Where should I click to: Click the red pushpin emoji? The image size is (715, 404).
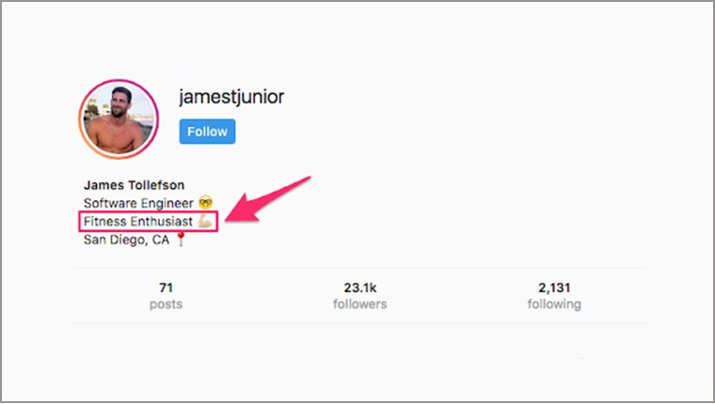pos(181,240)
